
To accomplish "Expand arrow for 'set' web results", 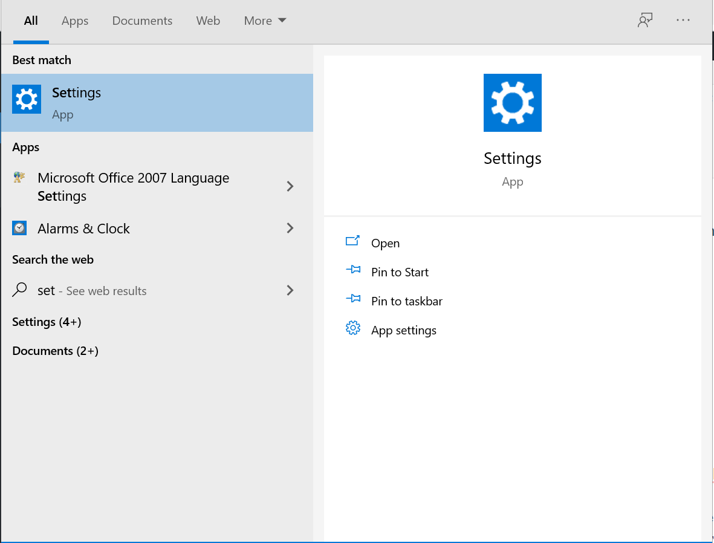I will [x=290, y=290].
